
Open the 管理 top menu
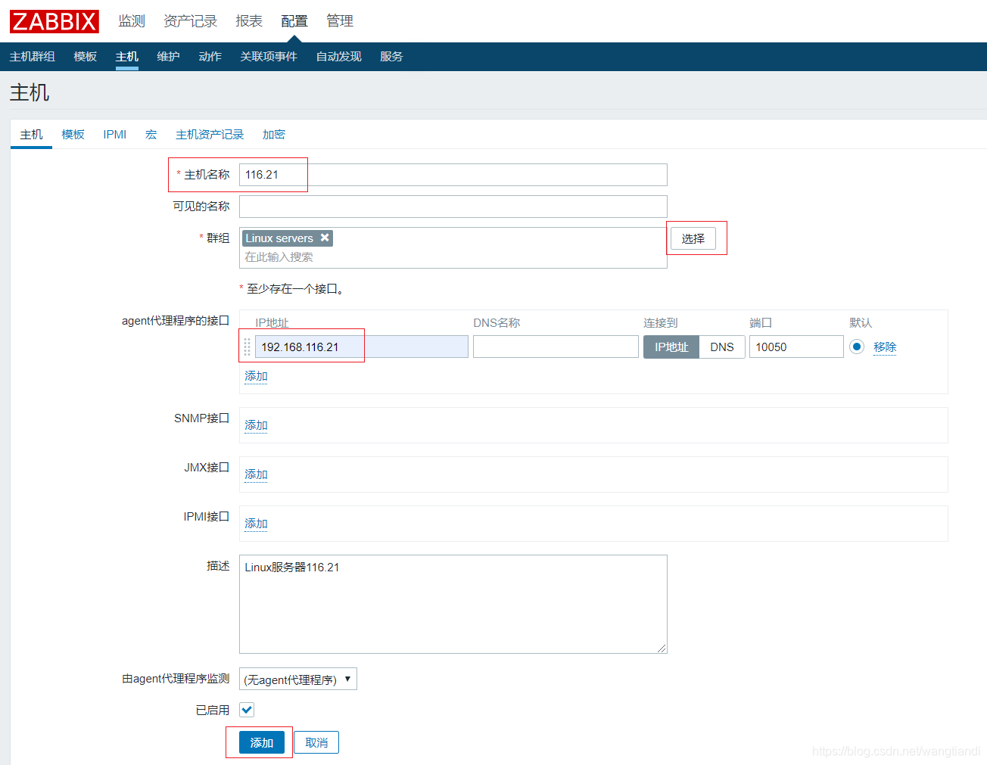coord(340,21)
